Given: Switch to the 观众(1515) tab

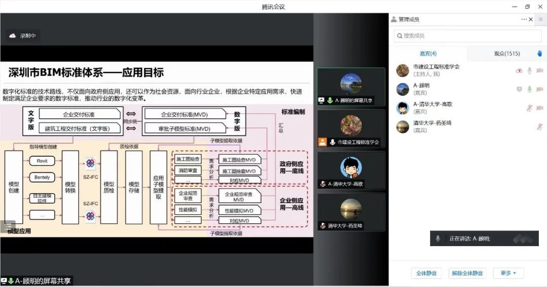Looking at the screenshot, I should click(x=507, y=54).
